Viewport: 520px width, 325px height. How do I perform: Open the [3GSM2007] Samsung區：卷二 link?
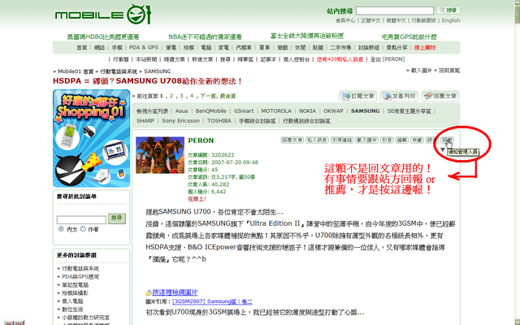click(212, 301)
